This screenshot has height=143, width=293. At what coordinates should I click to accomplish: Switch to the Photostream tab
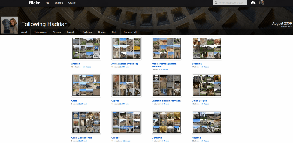40,32
